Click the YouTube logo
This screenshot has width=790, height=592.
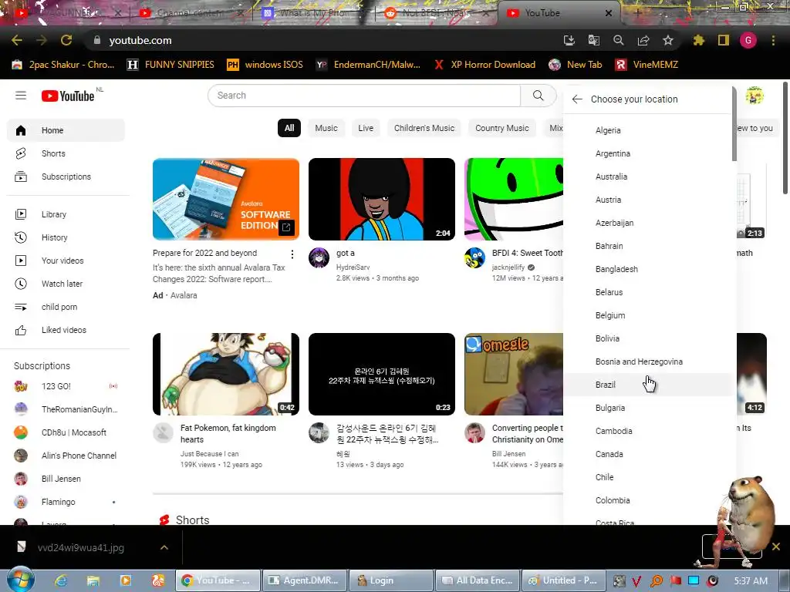[x=68, y=96]
